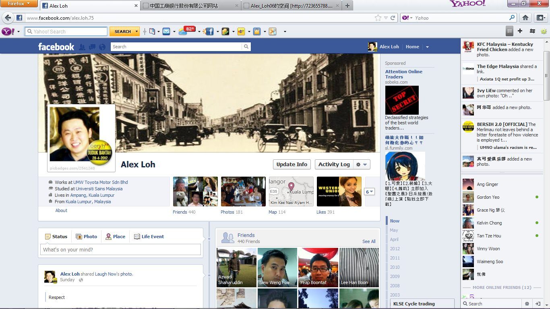
Task: Open chat with Kelvin Chong
Action: (501, 223)
